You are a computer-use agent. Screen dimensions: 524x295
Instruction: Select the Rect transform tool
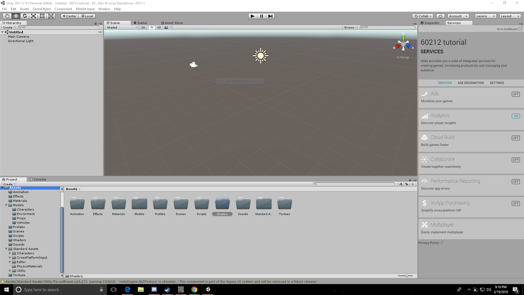pyautogui.click(x=42, y=16)
